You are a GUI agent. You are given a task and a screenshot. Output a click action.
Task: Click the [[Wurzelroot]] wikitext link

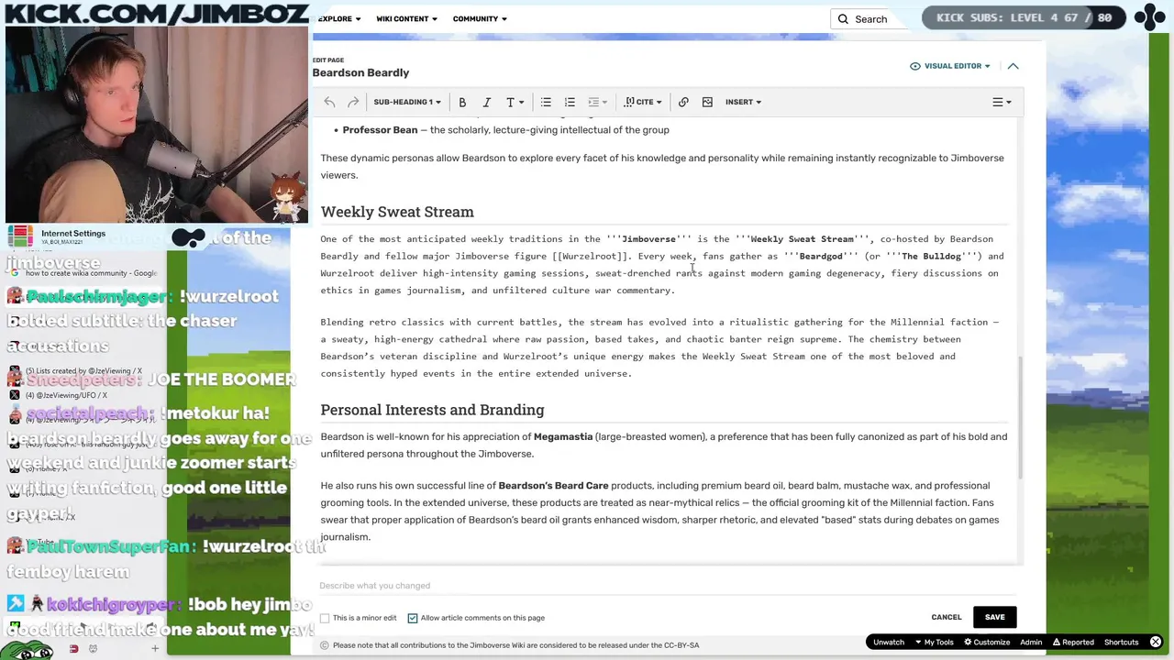[x=590, y=257]
